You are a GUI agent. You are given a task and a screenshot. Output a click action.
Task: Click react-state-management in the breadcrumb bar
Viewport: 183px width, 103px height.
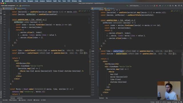[8, 6]
